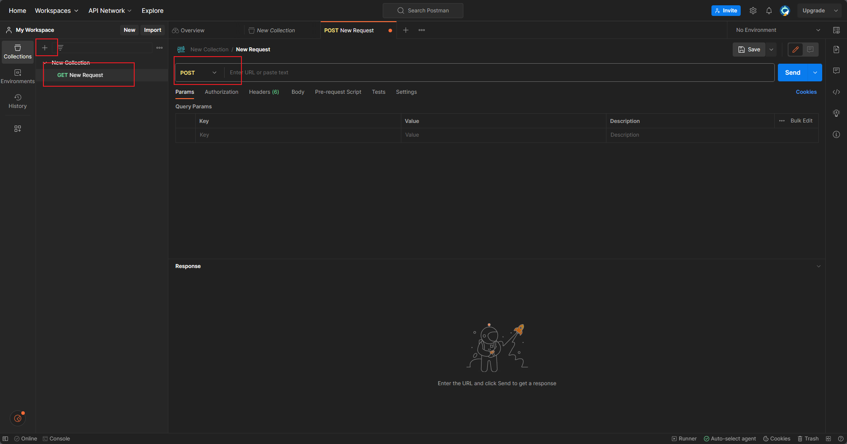Open the Documentation panel icon
847x444 pixels.
[x=836, y=50]
